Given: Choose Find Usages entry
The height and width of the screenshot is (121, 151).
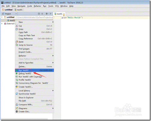Looking at the screenshot, I should pos(34,49).
